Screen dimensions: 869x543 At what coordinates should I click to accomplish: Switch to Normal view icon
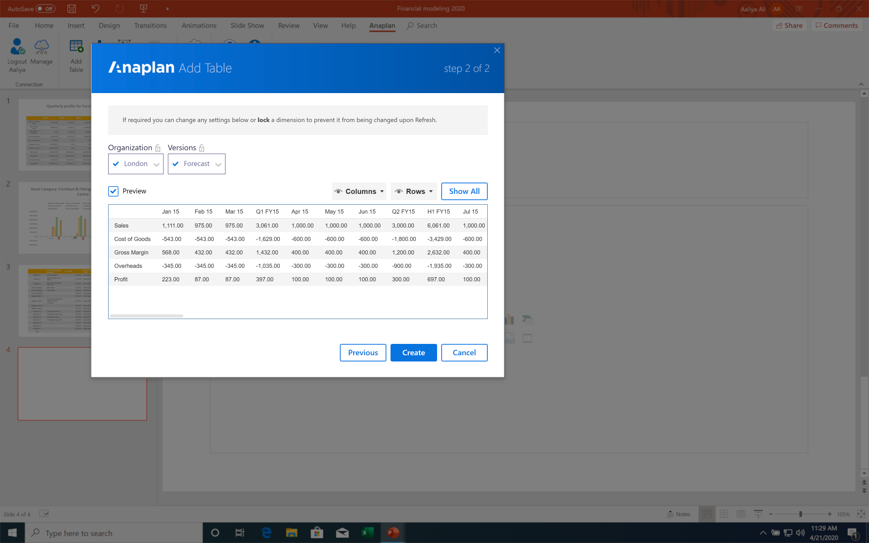707,514
